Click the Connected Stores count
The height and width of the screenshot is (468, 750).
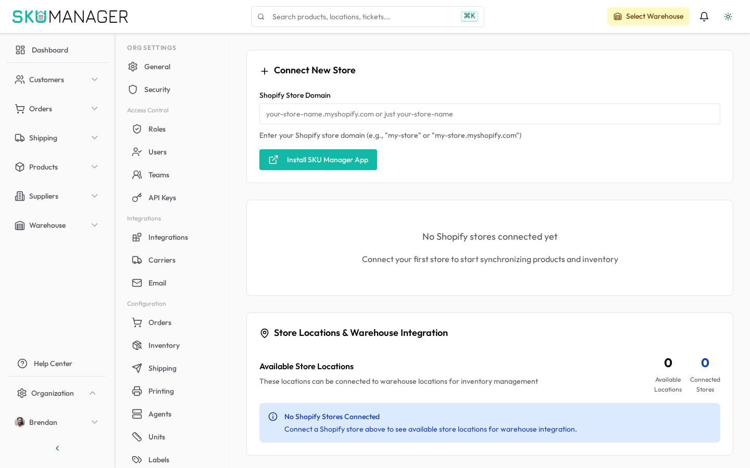point(705,362)
